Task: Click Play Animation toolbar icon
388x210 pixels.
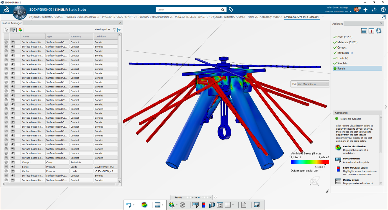Action: (196, 205)
